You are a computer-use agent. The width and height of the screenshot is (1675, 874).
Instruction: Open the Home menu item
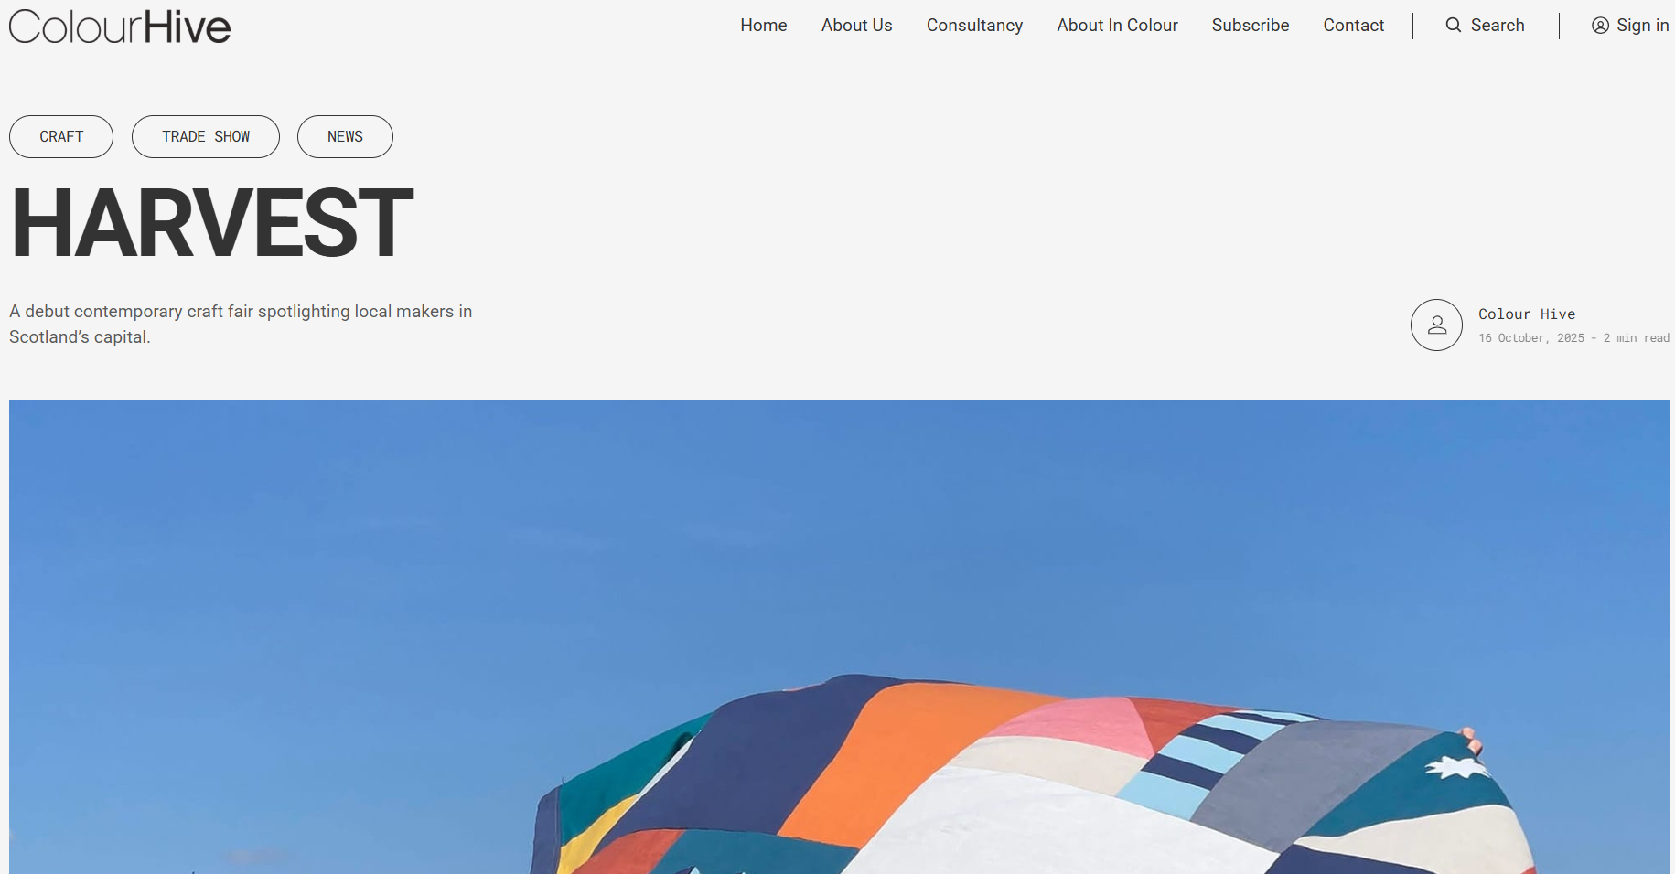[x=764, y=26]
